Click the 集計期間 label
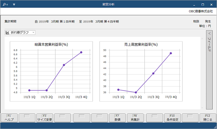This screenshot has height=129, width=217. click(10, 21)
